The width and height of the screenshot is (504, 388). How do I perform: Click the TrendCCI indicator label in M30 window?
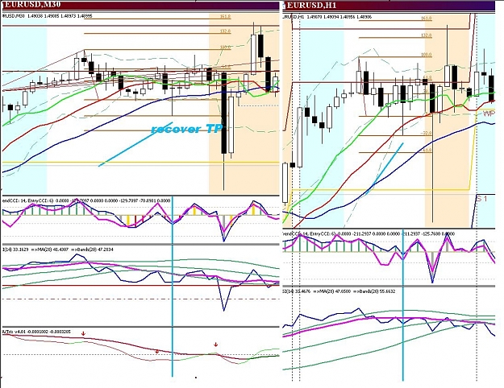(x=86, y=200)
